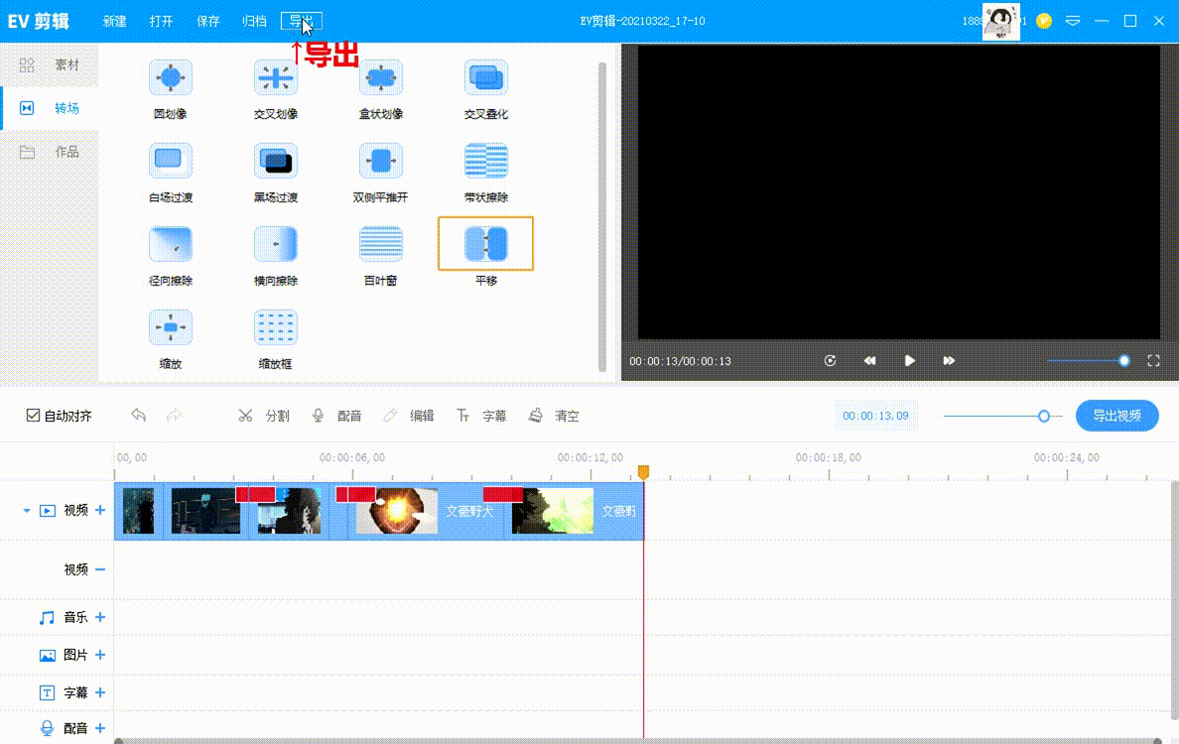Pick the 黑场过渡 transition

(275, 161)
